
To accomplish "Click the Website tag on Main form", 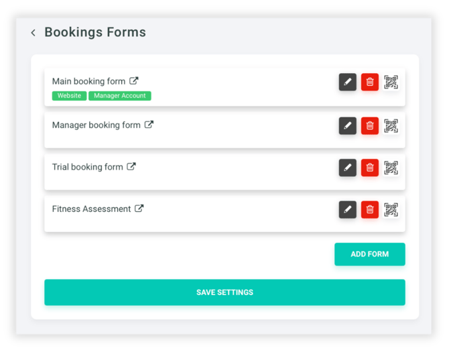I will 69,96.
